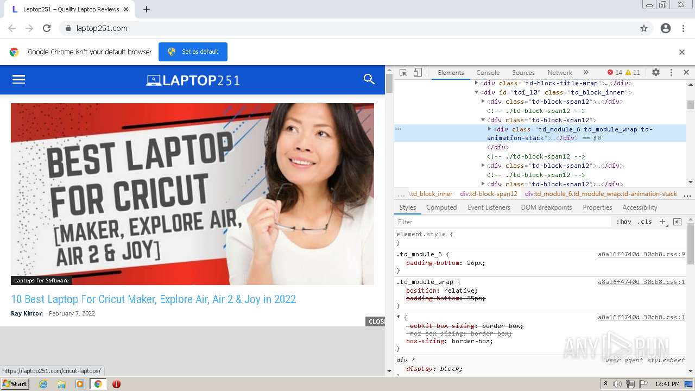Click the browser forward arrow

pos(29,28)
